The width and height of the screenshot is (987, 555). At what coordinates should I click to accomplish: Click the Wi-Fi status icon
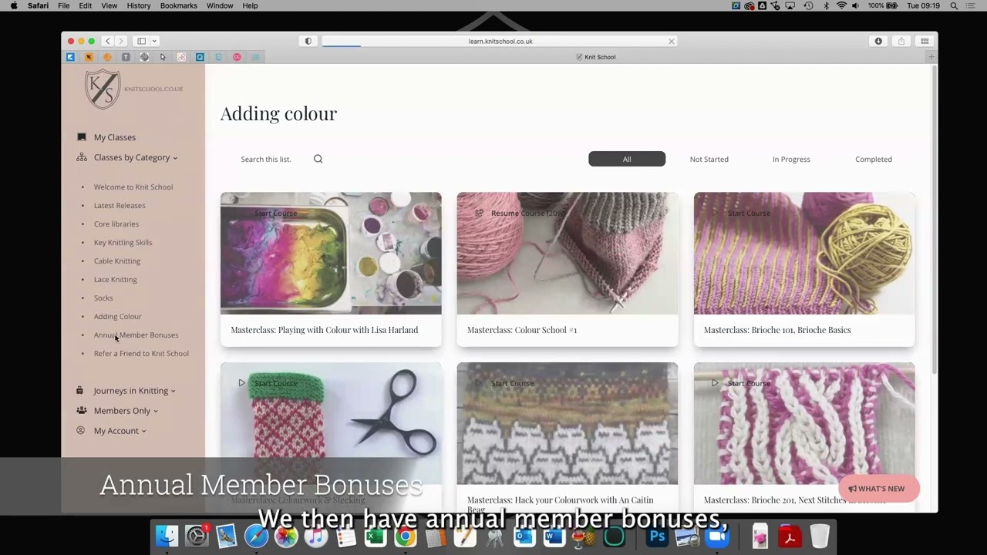click(841, 5)
